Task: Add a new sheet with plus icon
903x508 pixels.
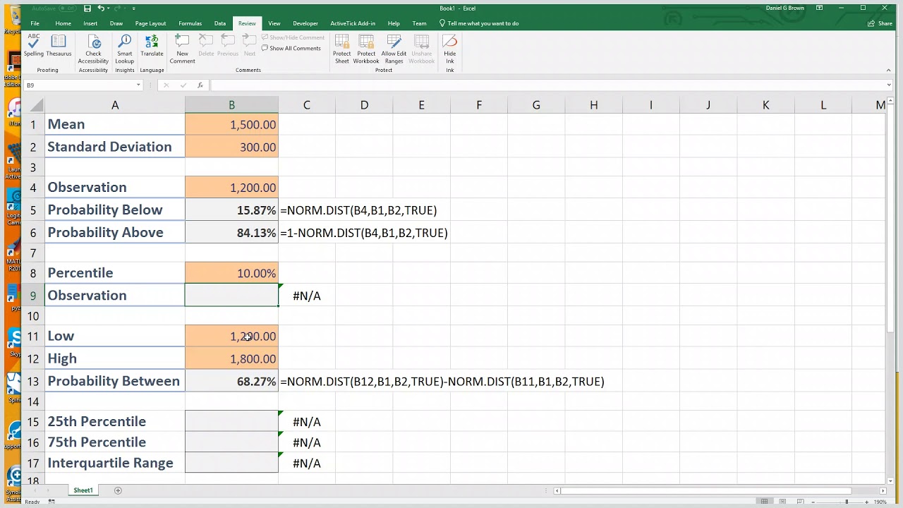Action: pyautogui.click(x=118, y=490)
